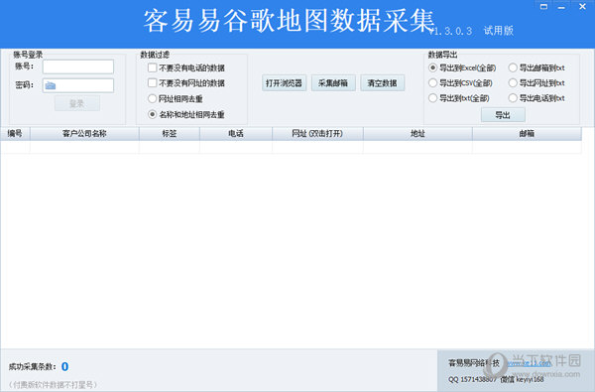The width and height of the screenshot is (595, 392).
Task: Open the company website link at bottom right
Action: tap(529, 363)
